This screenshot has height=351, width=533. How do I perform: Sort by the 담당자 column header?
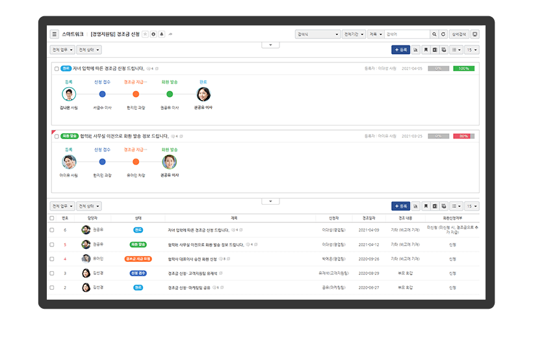tap(92, 218)
